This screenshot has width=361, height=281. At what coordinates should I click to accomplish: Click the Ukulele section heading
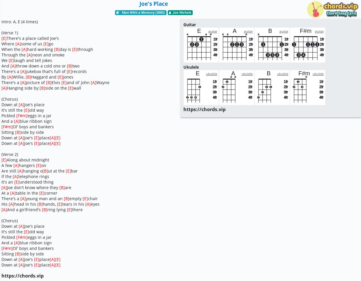[191, 67]
